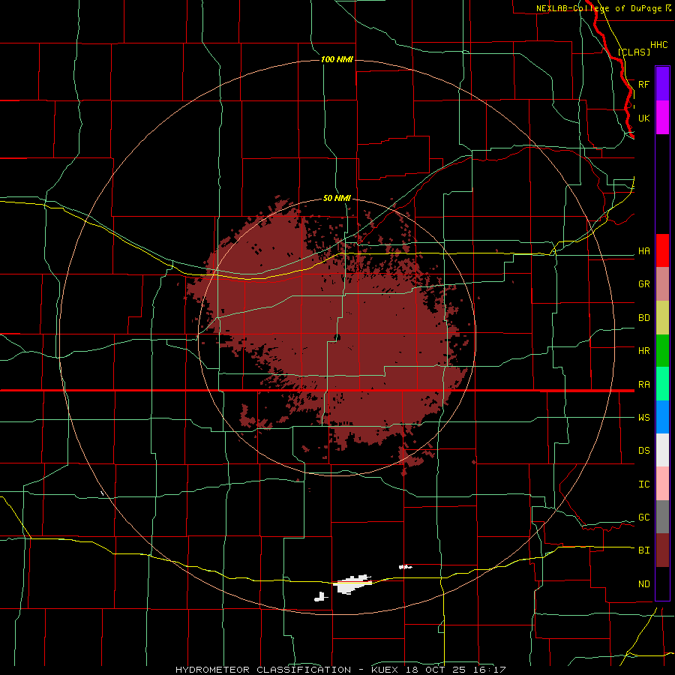
Task: Click the UK magenta legend swatch
Action: tap(662, 118)
